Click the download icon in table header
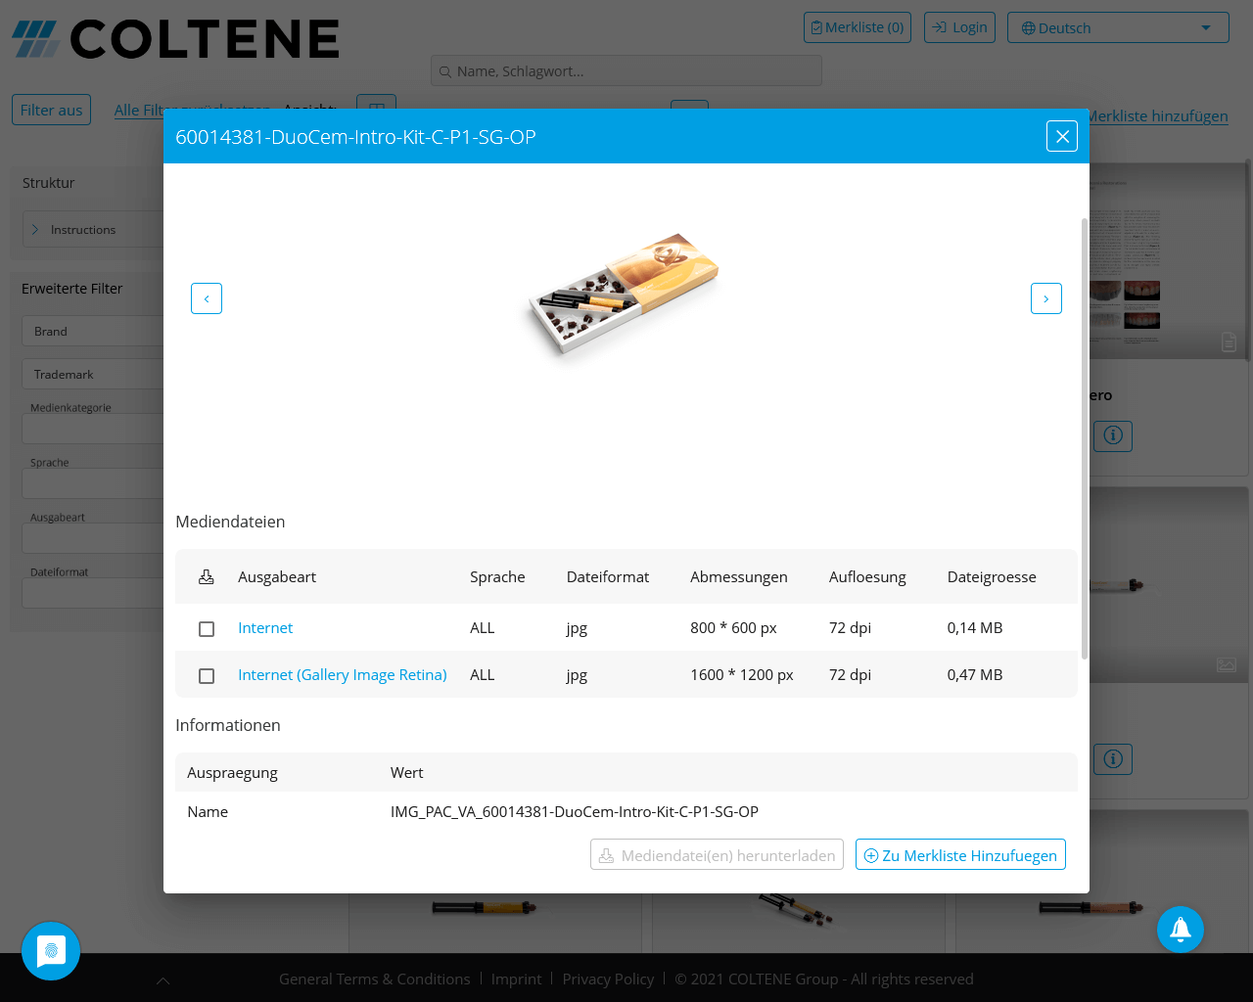This screenshot has width=1253, height=1002. coord(207,577)
